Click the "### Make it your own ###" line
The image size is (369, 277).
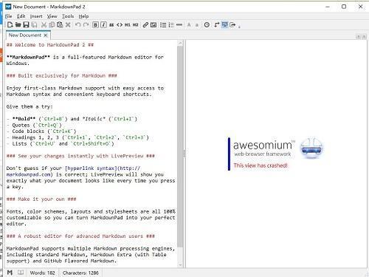[x=41, y=199]
